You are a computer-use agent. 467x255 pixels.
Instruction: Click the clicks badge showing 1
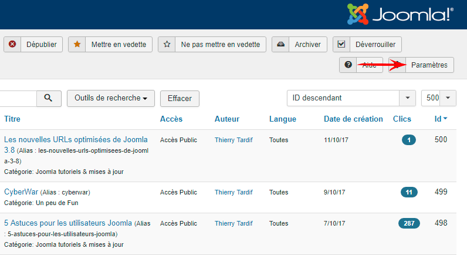pyautogui.click(x=408, y=140)
